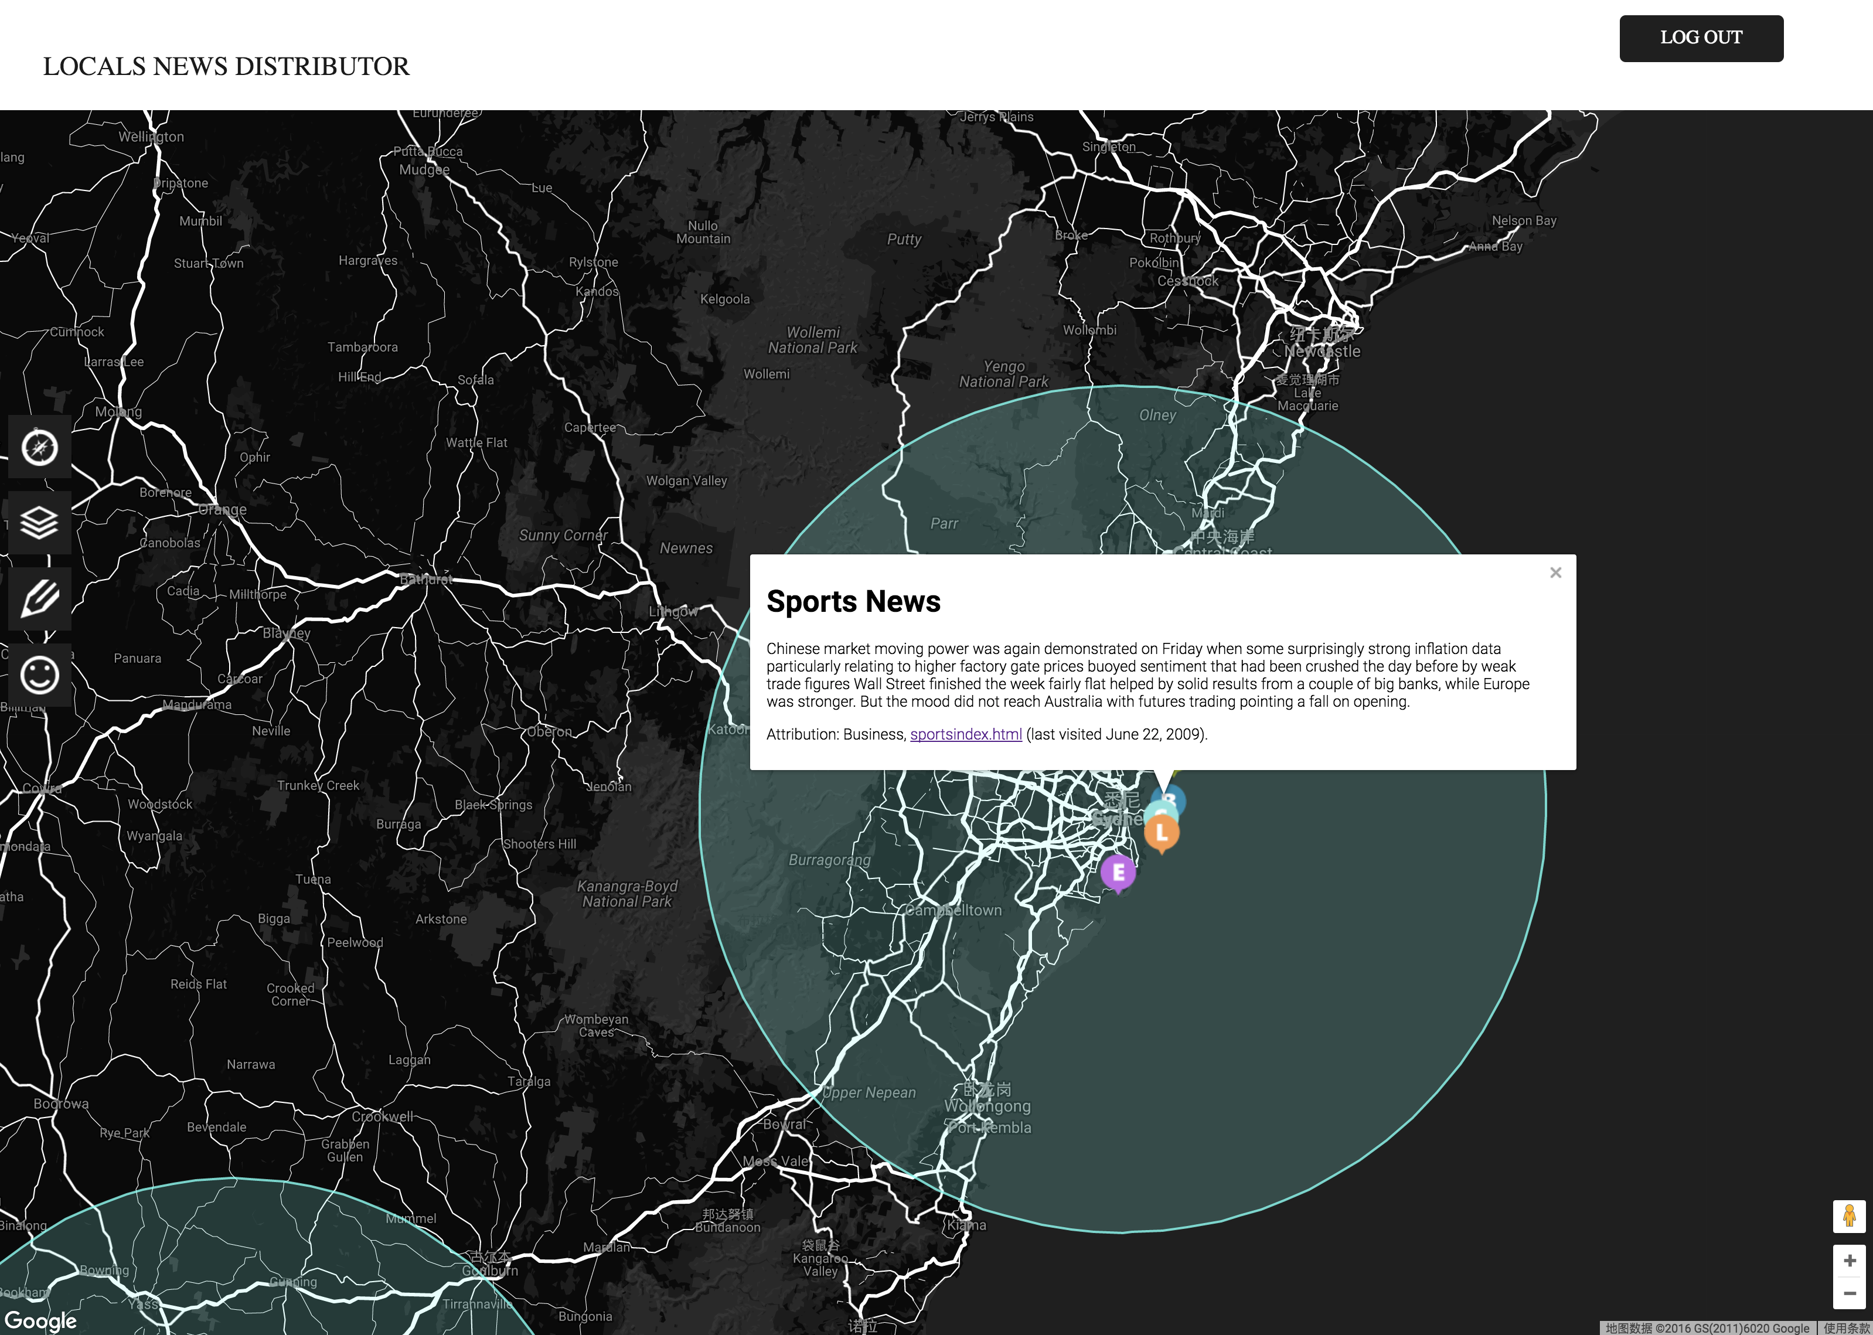1873x1335 pixels.
Task: Click the Wellington map label
Action: (151, 137)
